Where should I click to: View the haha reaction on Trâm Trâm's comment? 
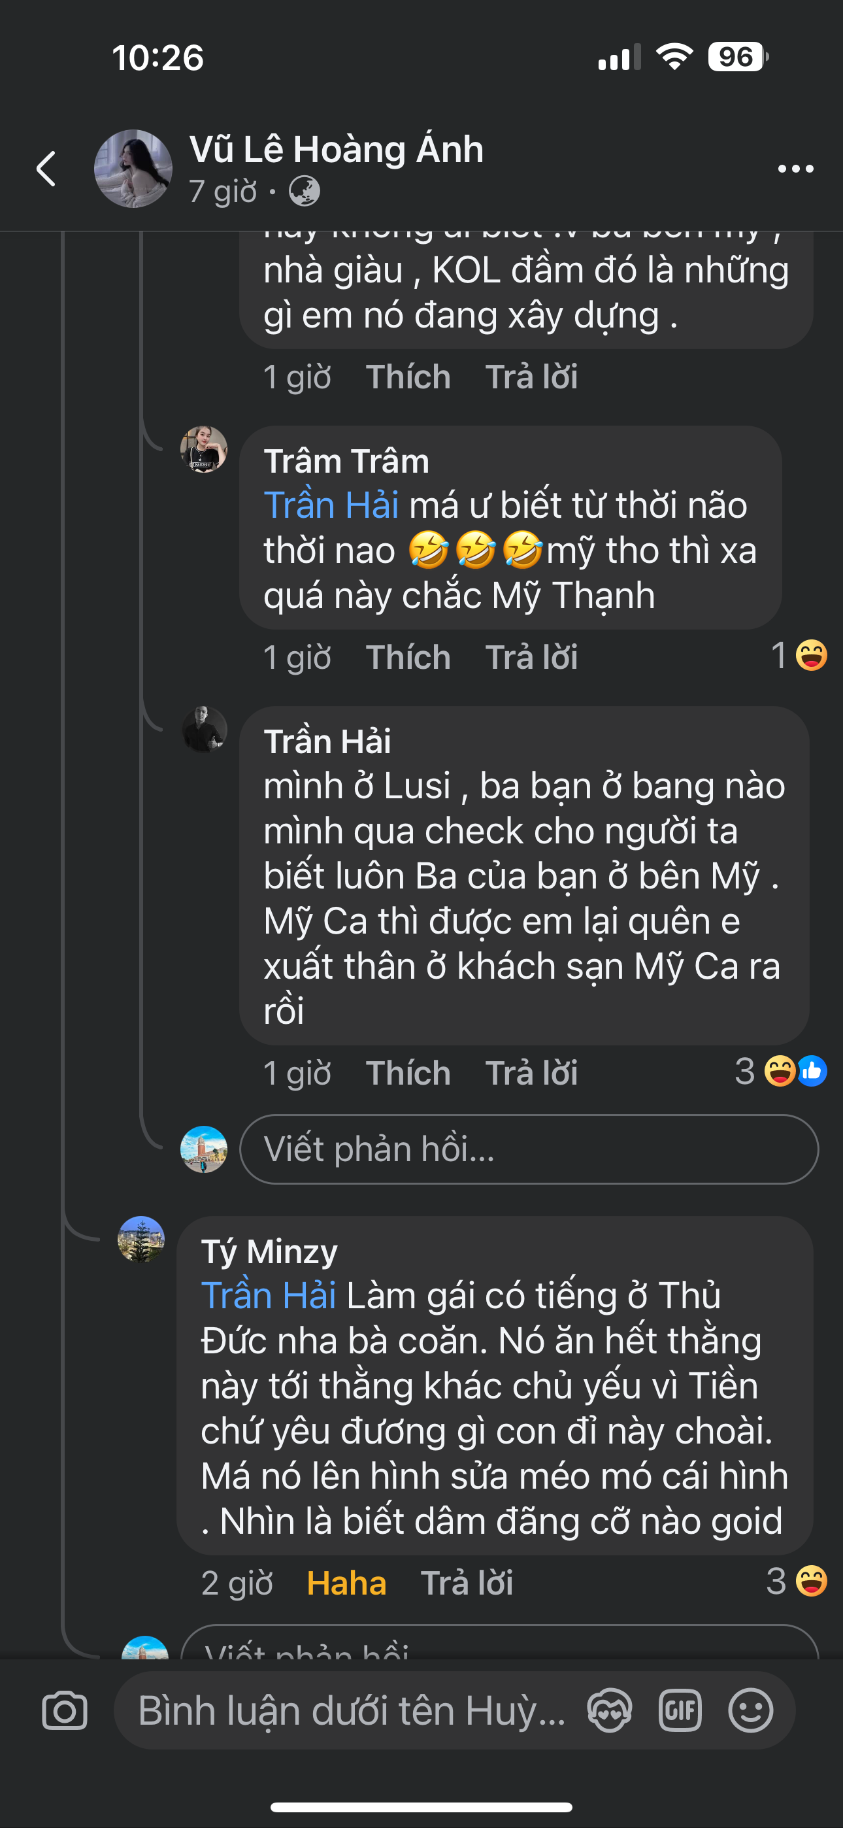[x=801, y=656]
